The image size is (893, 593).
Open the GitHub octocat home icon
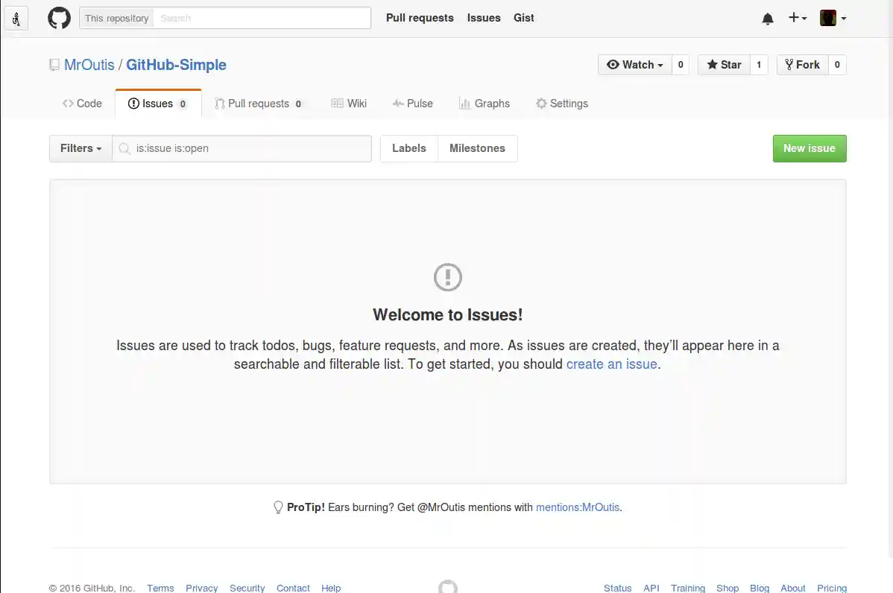59,18
